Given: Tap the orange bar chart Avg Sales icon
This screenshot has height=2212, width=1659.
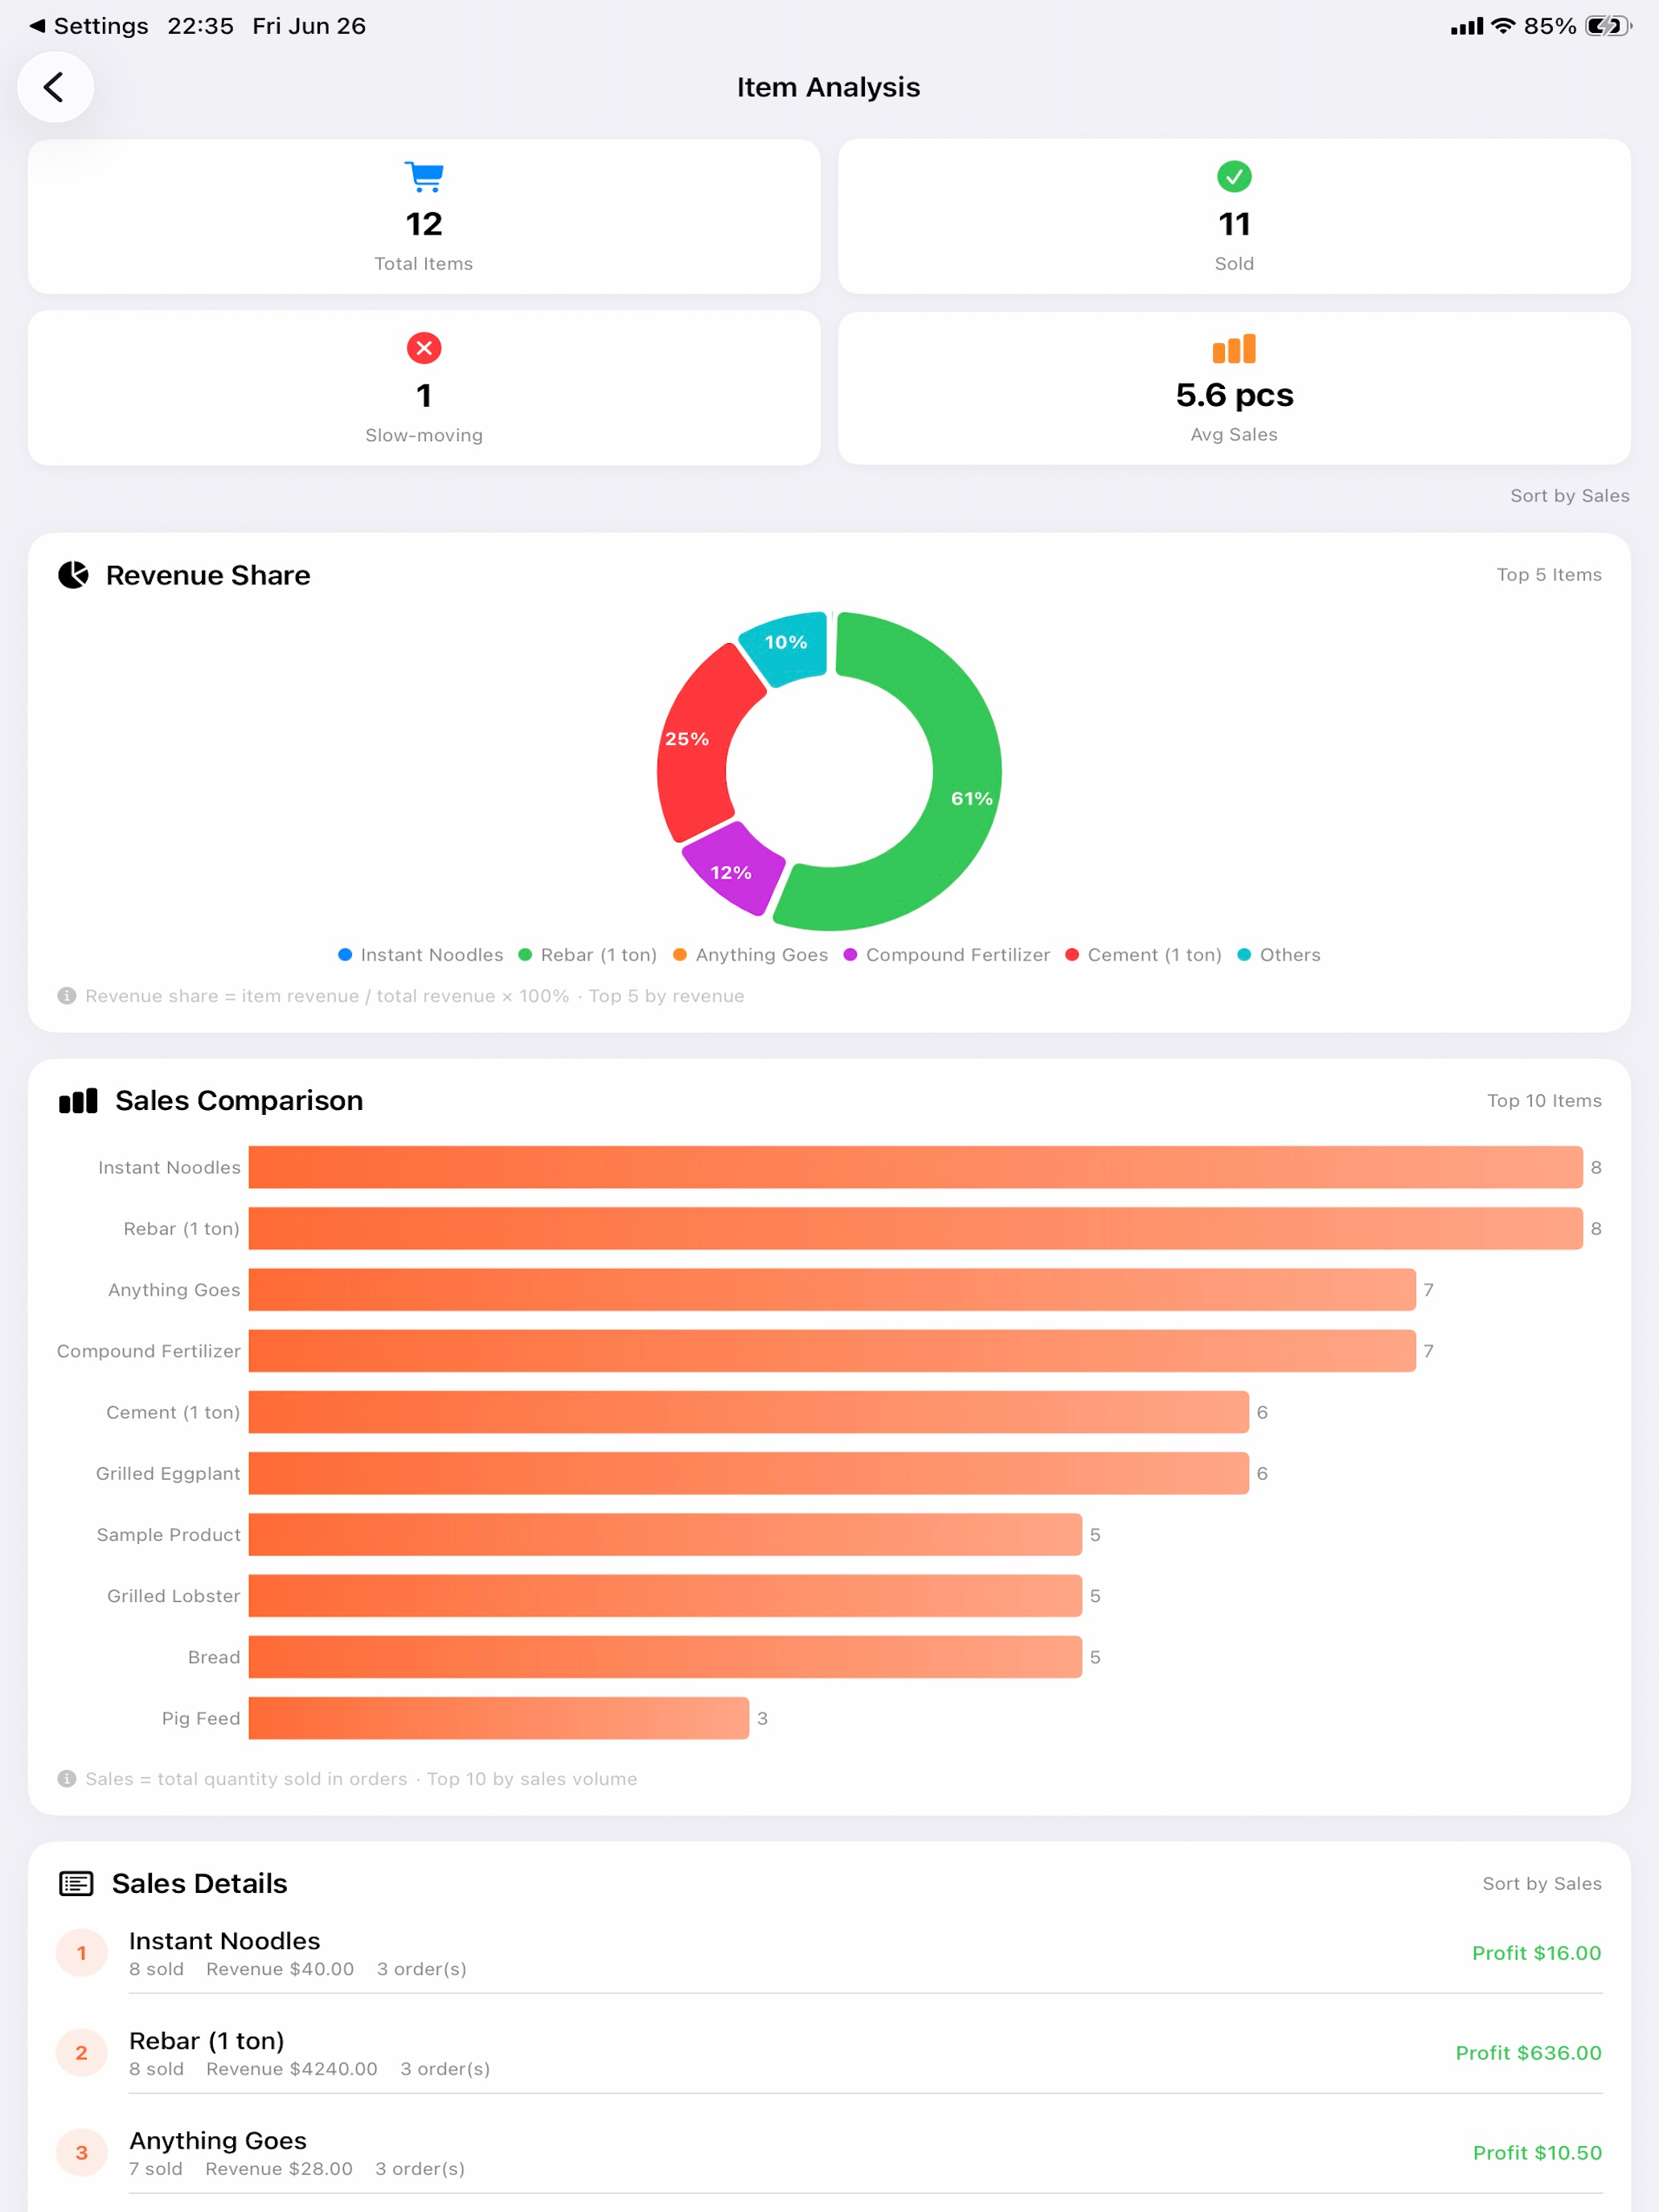Looking at the screenshot, I should [1234, 348].
